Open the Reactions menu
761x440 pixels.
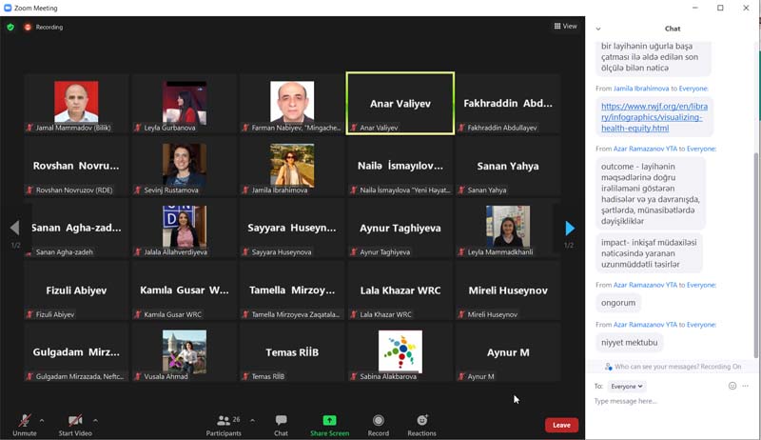point(421,424)
